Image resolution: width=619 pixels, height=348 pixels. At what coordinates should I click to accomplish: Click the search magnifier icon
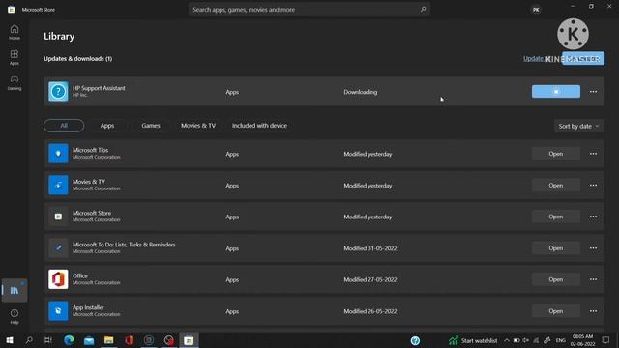(x=424, y=9)
